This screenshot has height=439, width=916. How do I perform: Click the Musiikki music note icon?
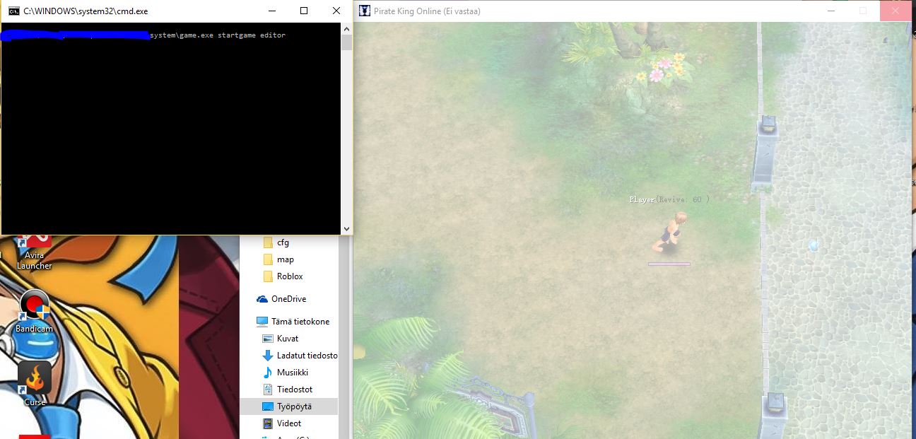coord(268,373)
